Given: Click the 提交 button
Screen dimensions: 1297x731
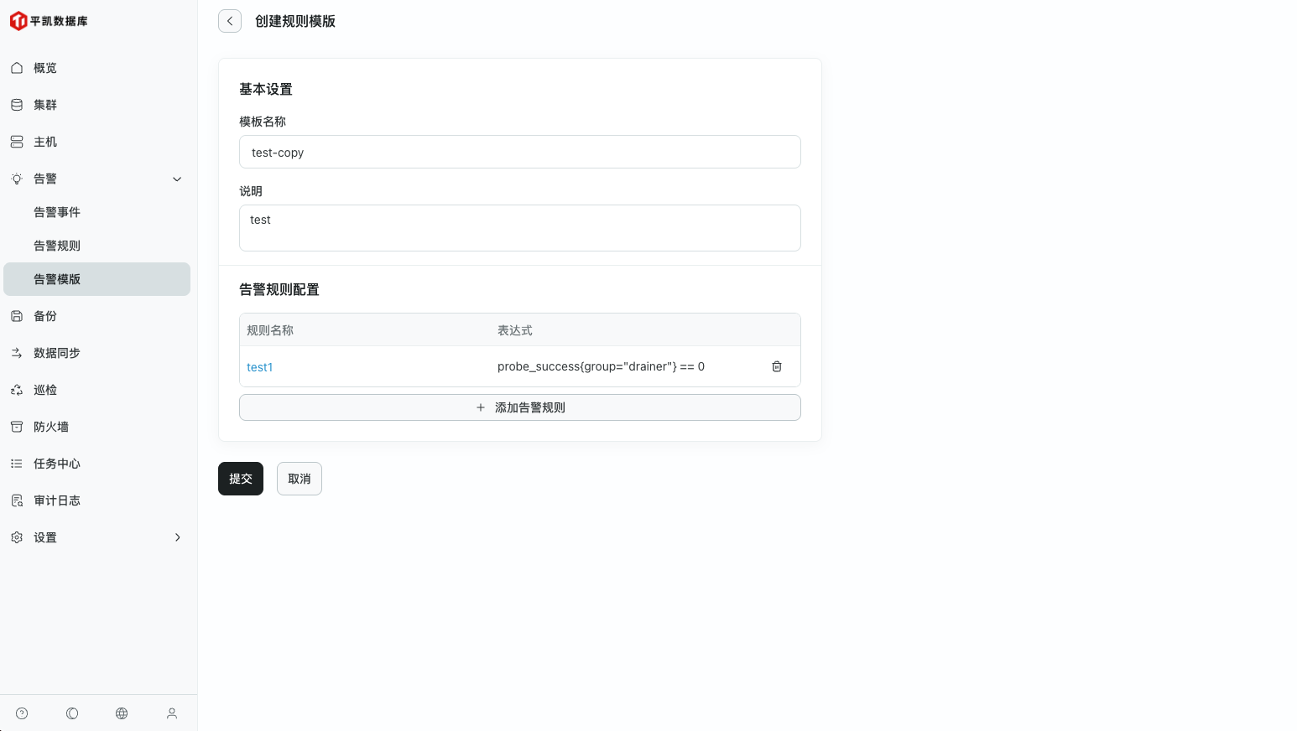Looking at the screenshot, I should pos(241,479).
